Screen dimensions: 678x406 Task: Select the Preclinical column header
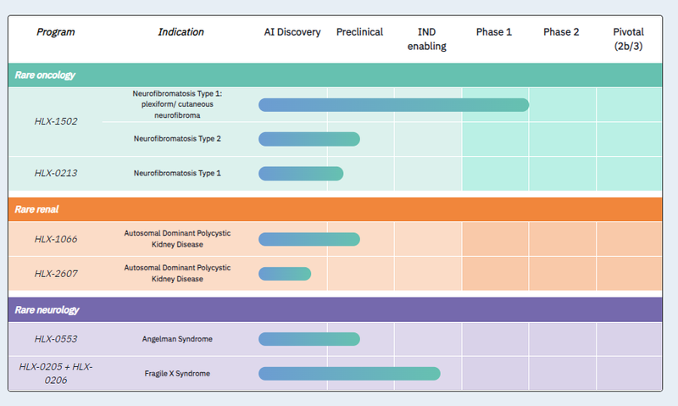[359, 32]
